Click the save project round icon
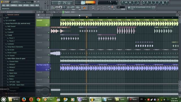The image size is (181, 102). (148, 2)
